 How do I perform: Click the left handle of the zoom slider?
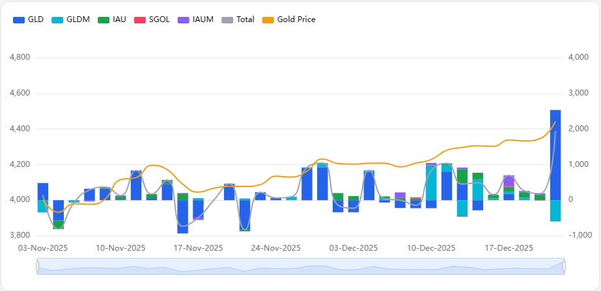(38, 266)
